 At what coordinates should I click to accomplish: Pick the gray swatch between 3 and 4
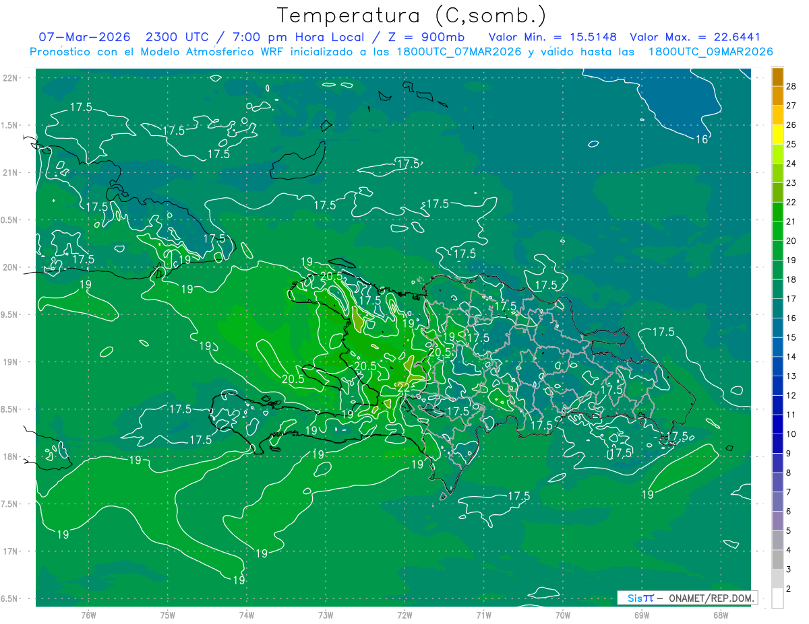(777, 560)
